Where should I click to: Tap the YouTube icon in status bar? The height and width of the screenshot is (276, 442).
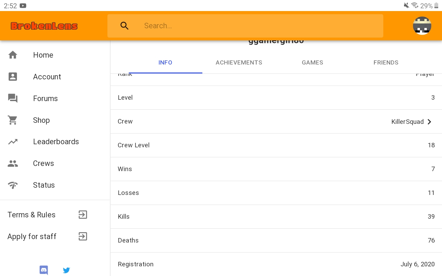pos(23,6)
